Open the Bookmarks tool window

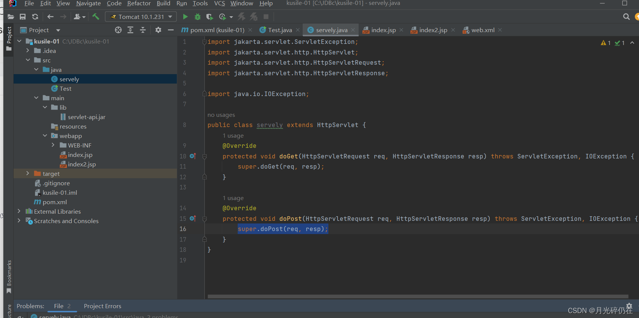9,276
